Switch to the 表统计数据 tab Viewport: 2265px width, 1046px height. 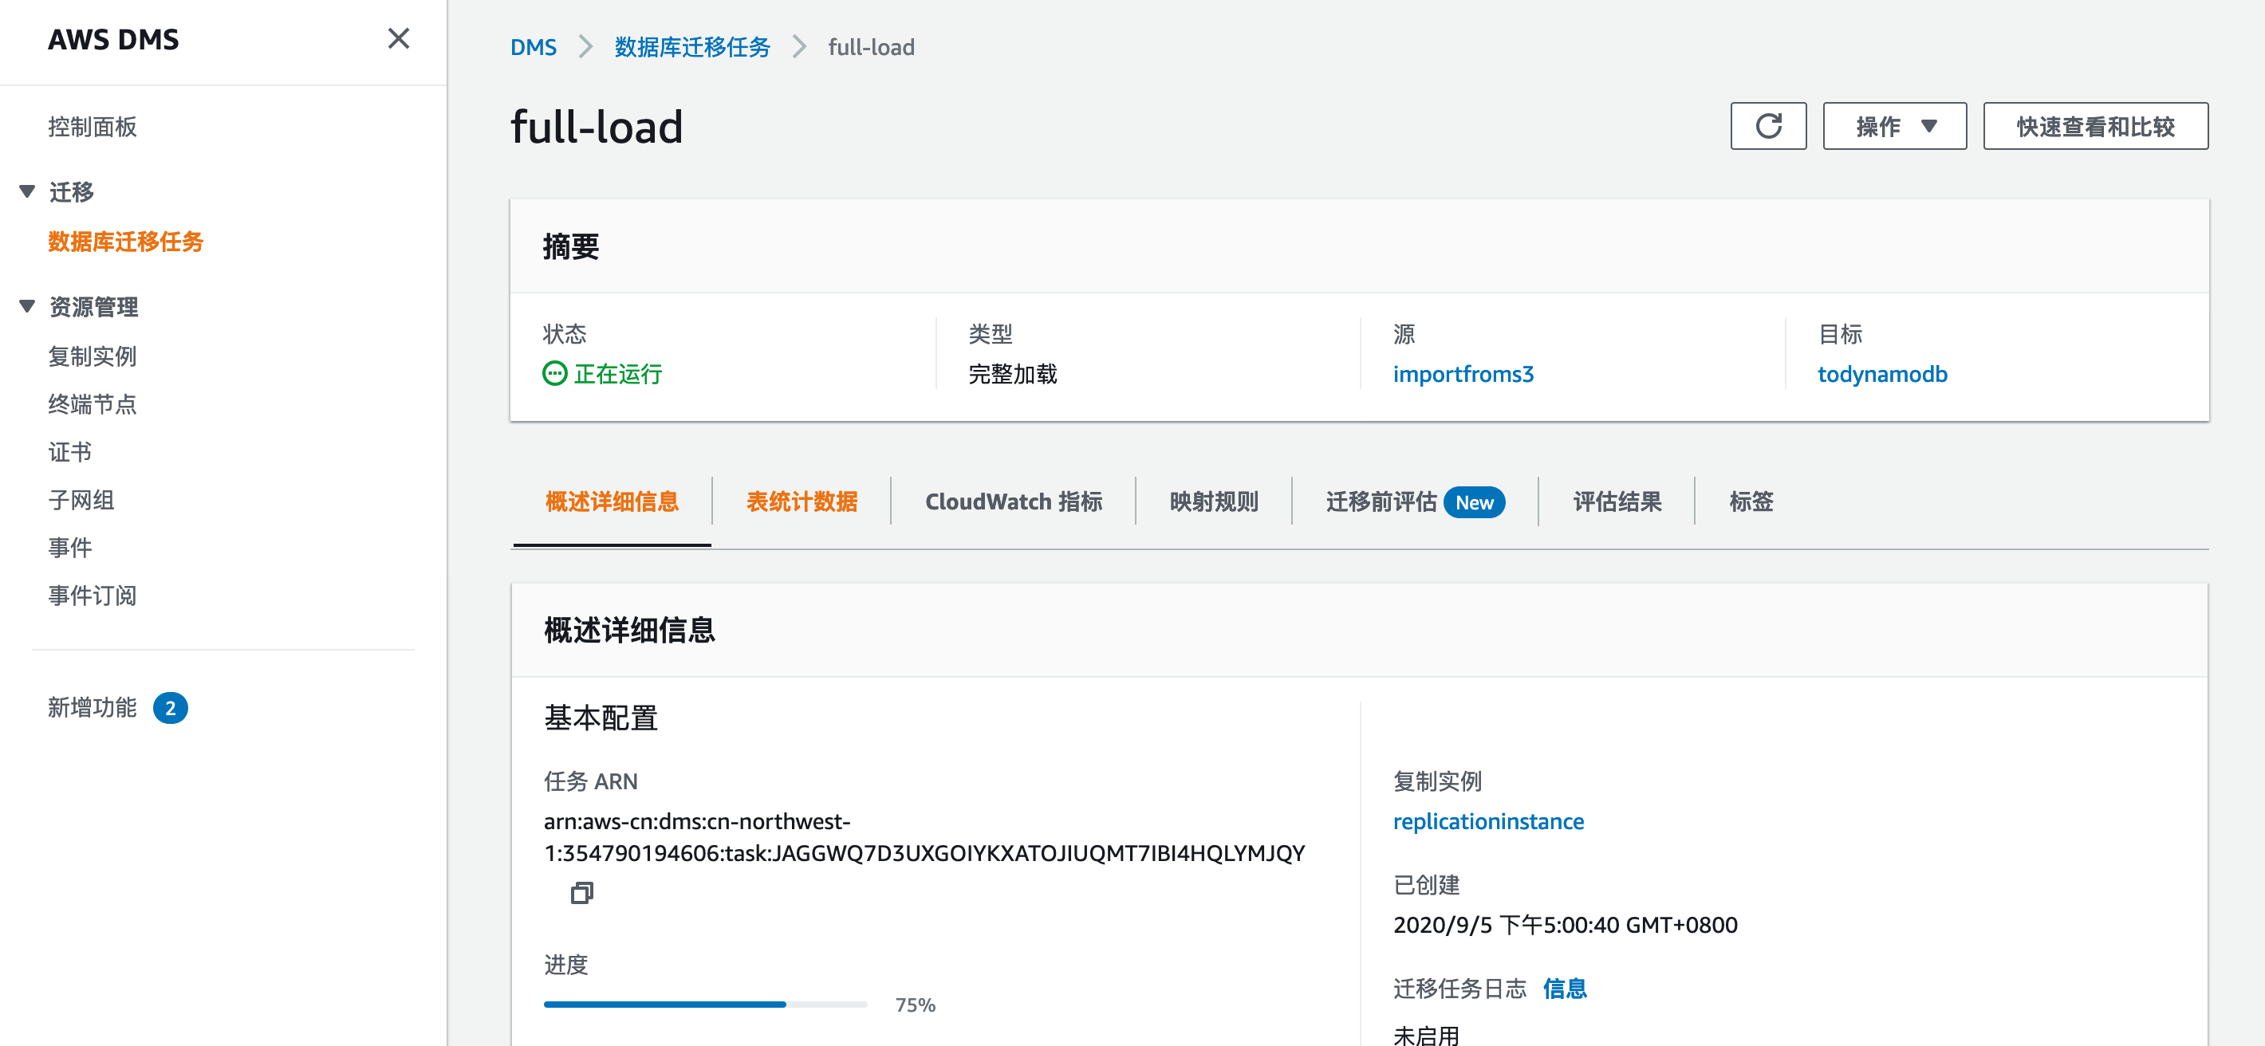click(x=801, y=501)
